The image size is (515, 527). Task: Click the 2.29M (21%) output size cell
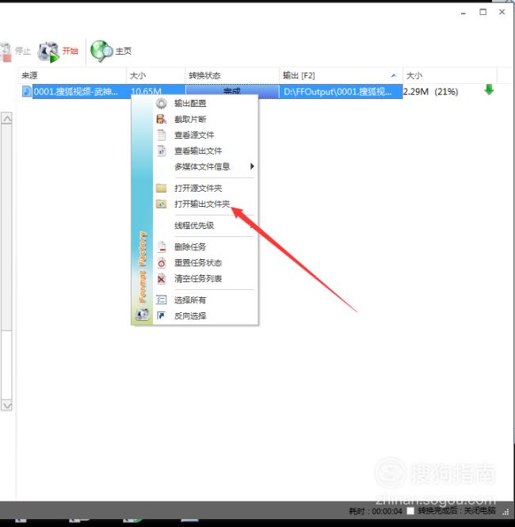[x=431, y=91]
